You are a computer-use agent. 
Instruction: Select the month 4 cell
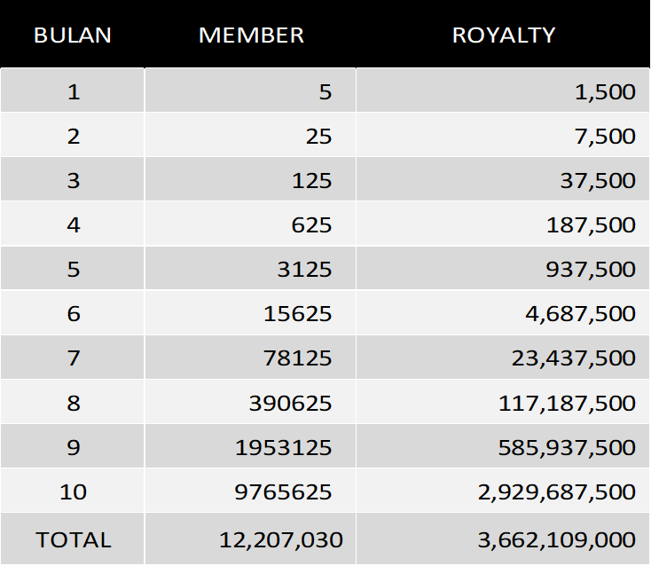click(73, 224)
